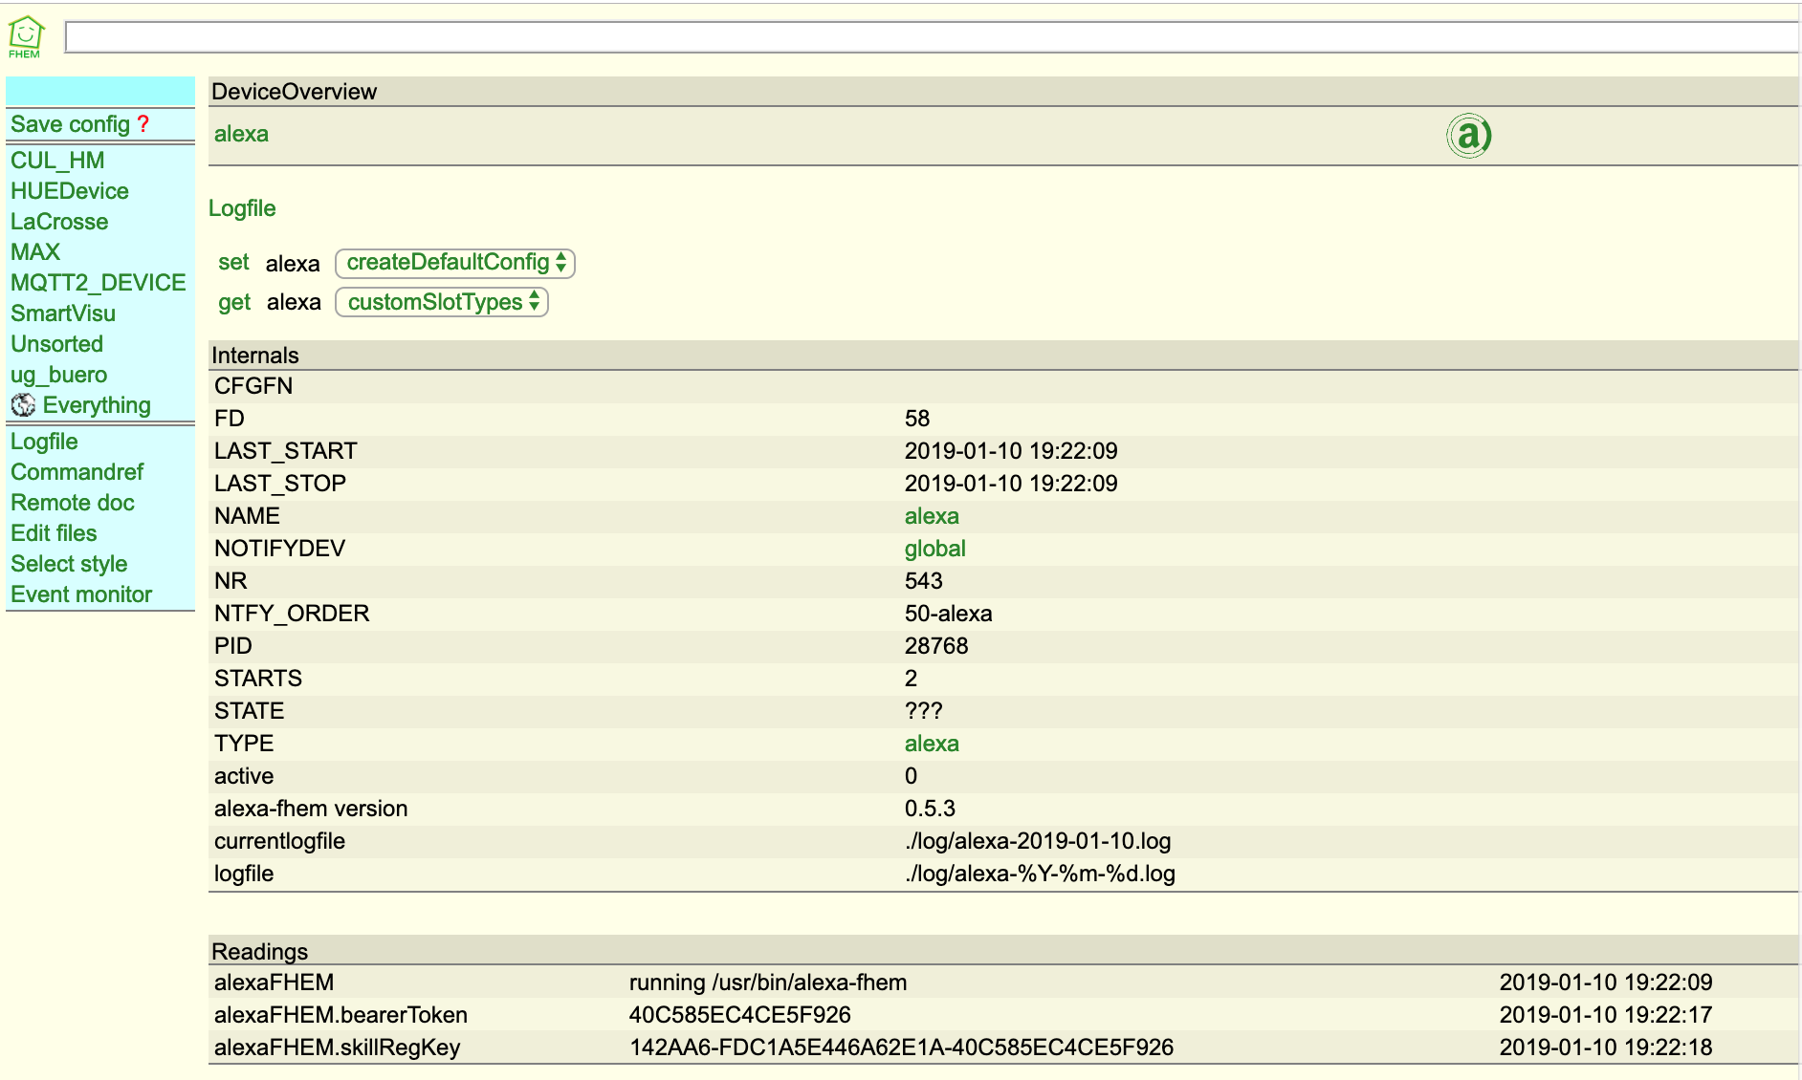Select the PID value 28768

pyautogui.click(x=936, y=646)
